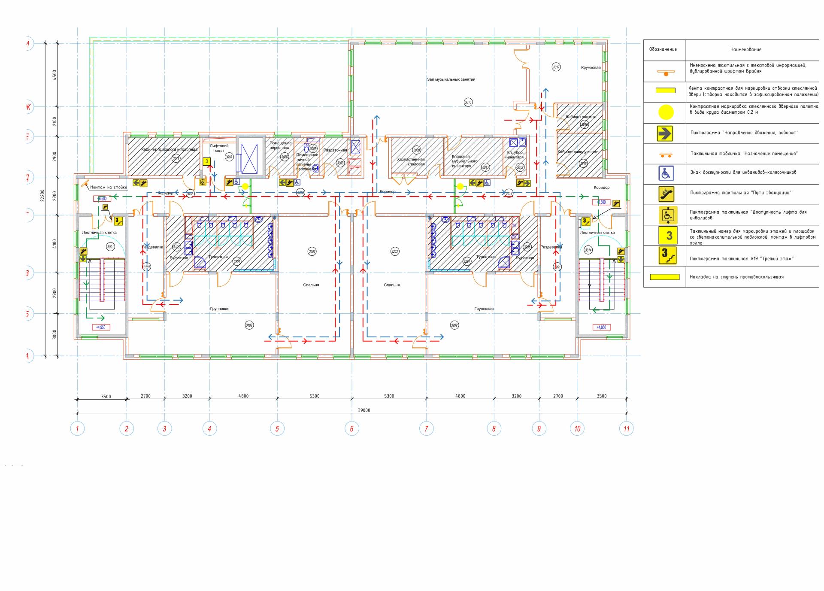Select axis marker 6 at bottom
The image size is (824, 591).
pos(351,428)
